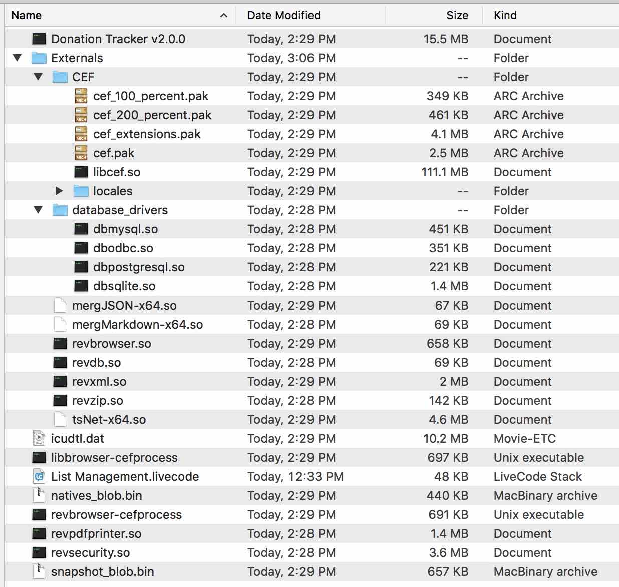The width and height of the screenshot is (619, 587).
Task: Click the cef_100_percent.pak archive icon
Action: 81,96
